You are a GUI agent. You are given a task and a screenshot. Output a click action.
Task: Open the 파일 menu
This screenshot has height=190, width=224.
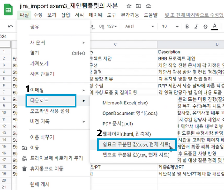click(24, 15)
